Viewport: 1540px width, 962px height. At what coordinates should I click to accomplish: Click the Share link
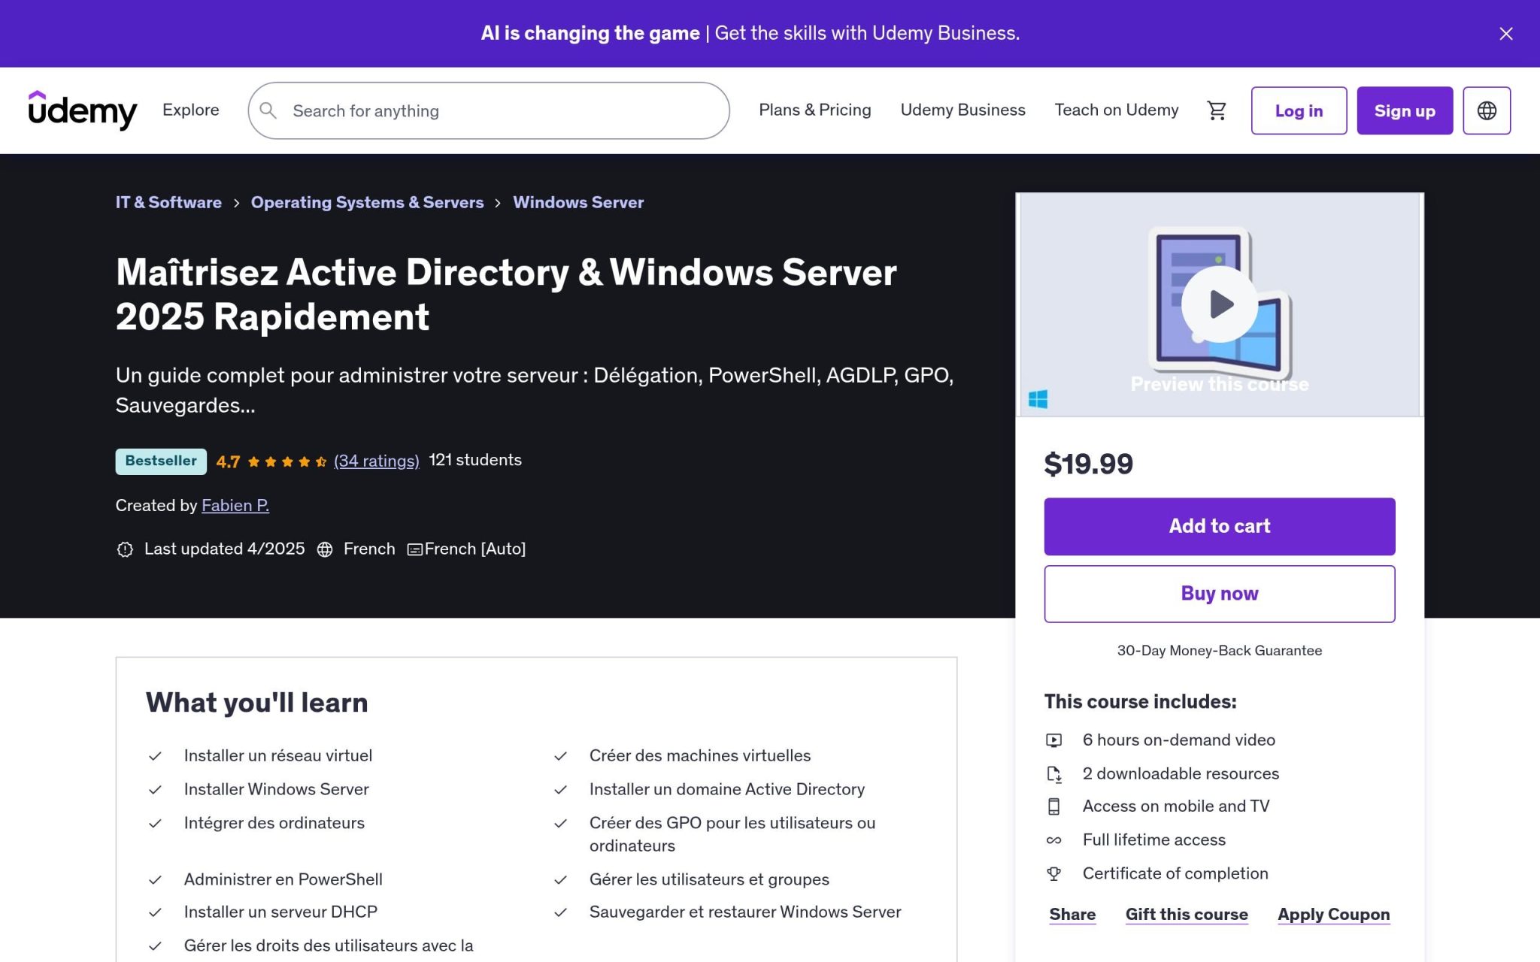pos(1072,915)
